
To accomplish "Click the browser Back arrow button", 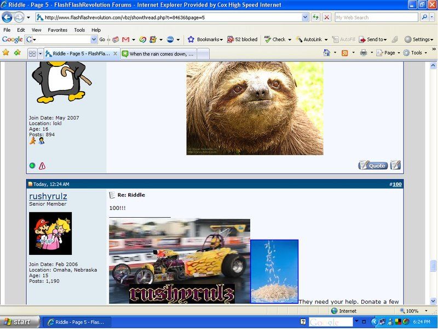I will pos(7,18).
